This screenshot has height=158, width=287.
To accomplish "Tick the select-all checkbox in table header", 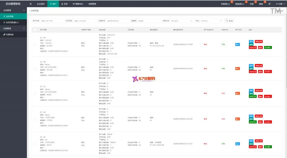I will point(35,29).
